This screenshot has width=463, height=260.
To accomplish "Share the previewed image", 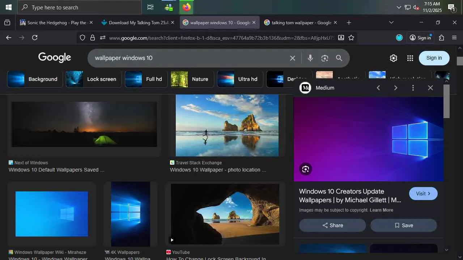I will tap(332, 225).
